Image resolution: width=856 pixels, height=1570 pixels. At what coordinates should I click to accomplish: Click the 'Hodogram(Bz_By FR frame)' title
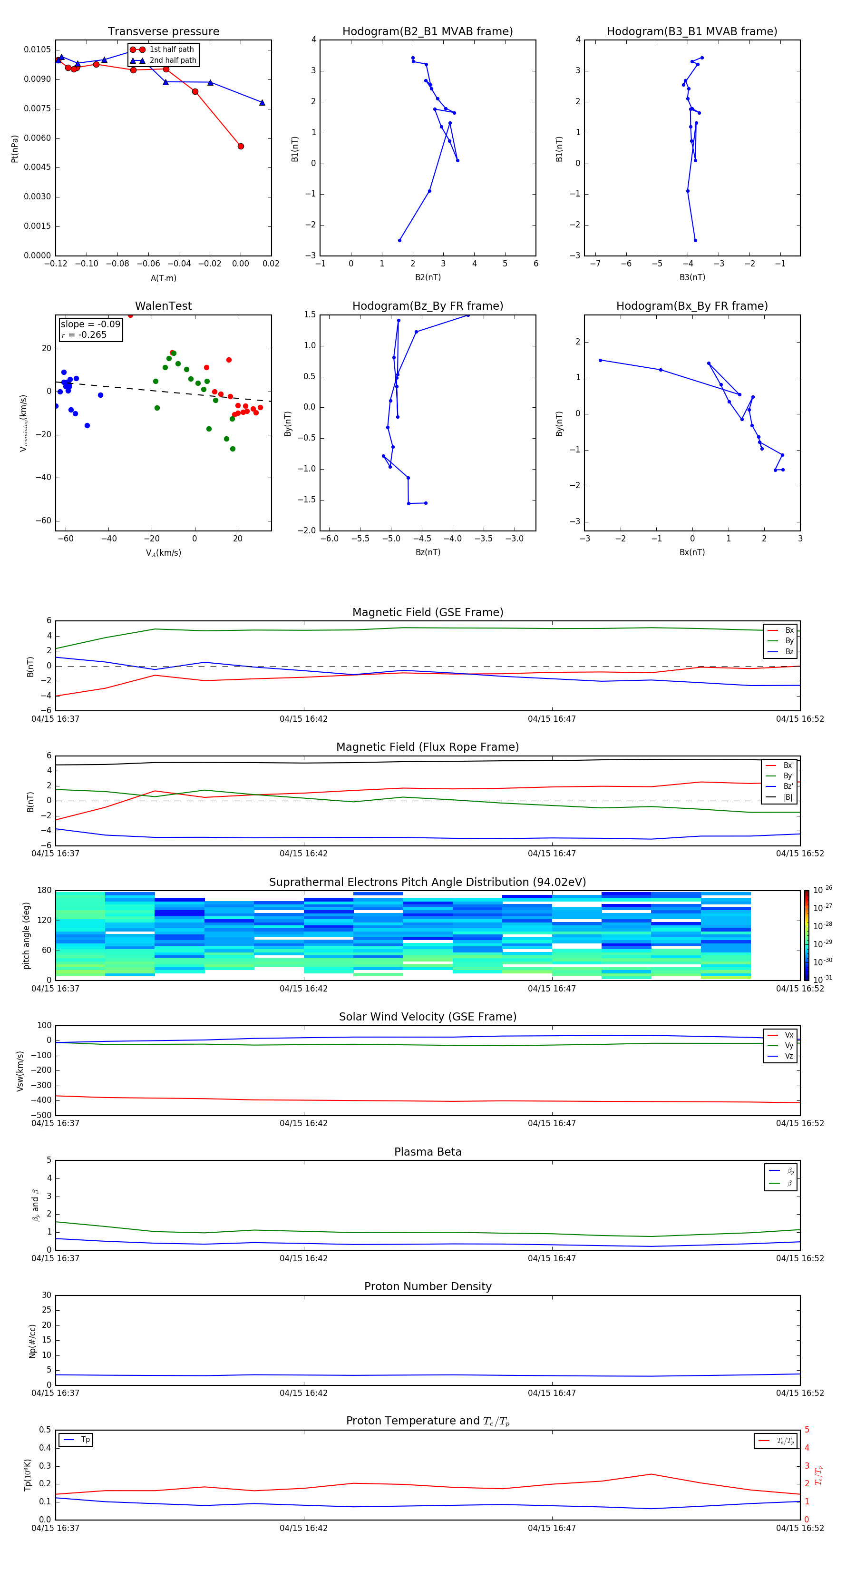[428, 306]
